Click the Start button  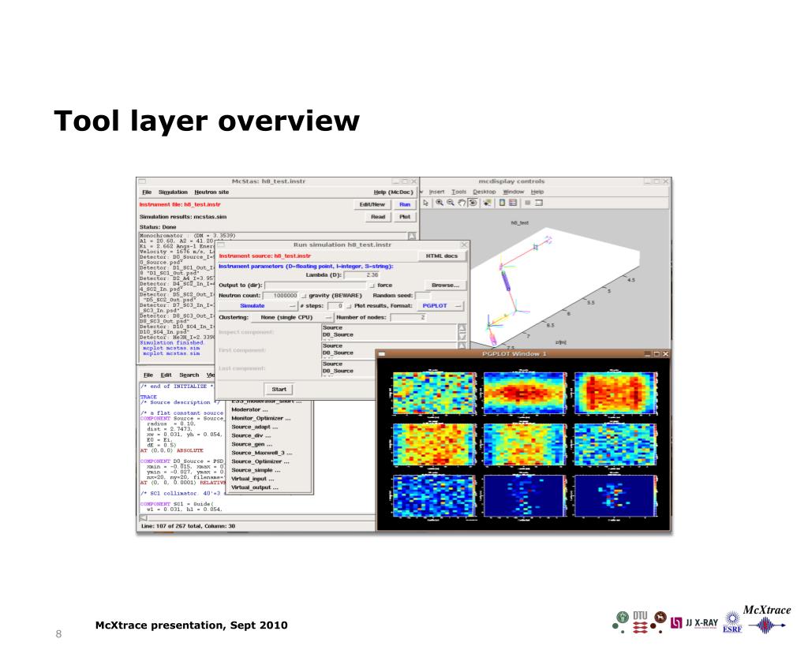[x=279, y=390]
